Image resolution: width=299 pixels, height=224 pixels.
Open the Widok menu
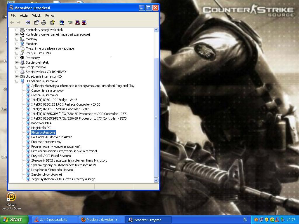point(36,15)
